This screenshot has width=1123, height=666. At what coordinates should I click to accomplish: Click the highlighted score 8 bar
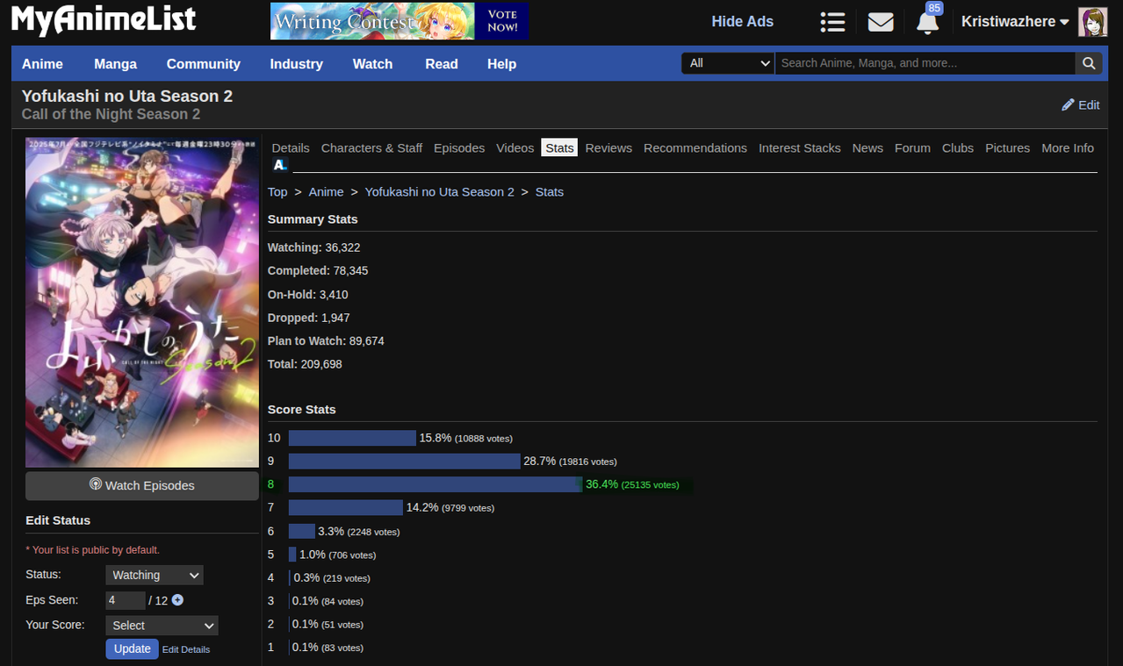click(x=436, y=484)
